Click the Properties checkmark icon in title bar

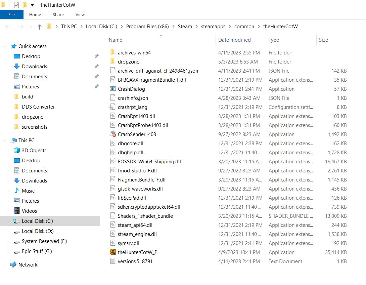point(16,5)
